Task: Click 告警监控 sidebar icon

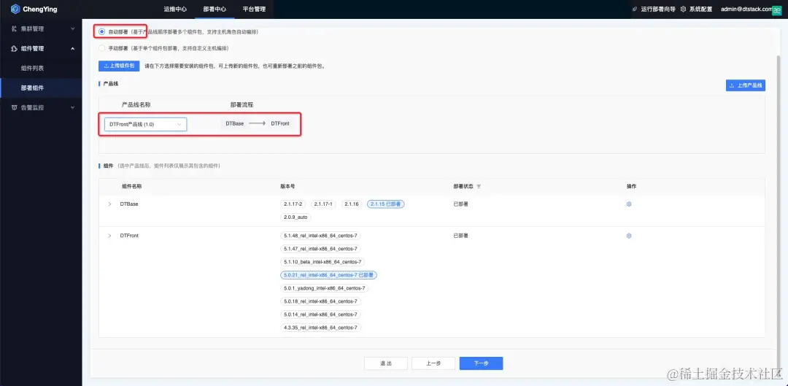Action: 15,107
